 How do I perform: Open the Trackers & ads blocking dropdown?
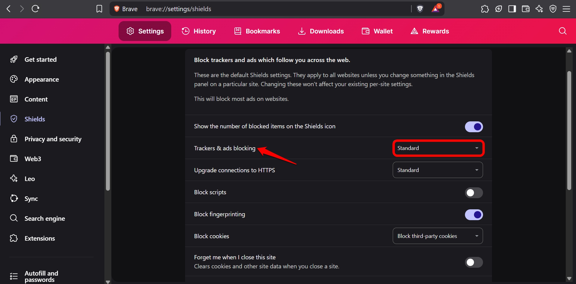[438, 148]
